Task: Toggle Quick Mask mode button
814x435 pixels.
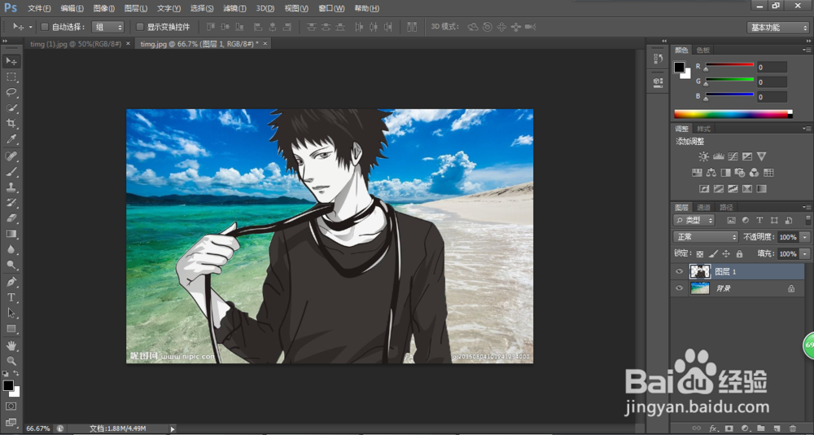Action: [x=11, y=406]
